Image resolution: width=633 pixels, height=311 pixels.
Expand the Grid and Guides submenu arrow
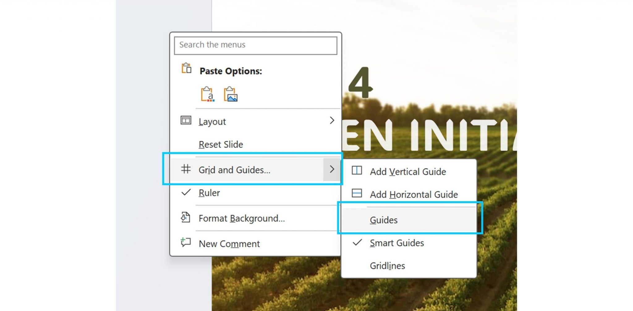click(332, 169)
